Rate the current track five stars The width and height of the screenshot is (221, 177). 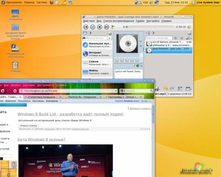click(x=137, y=60)
